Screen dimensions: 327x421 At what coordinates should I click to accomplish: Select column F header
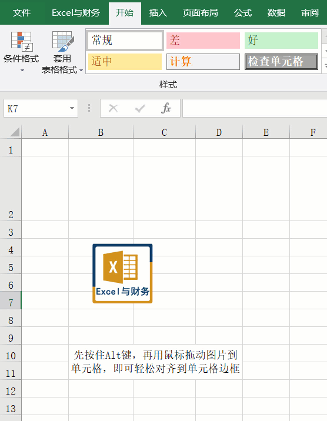pyautogui.click(x=309, y=132)
